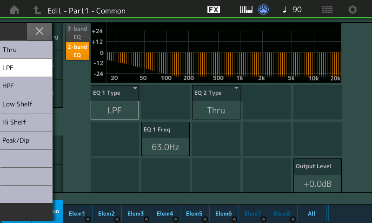Toggle the Elem5 on/off indicator

tap(205, 219)
